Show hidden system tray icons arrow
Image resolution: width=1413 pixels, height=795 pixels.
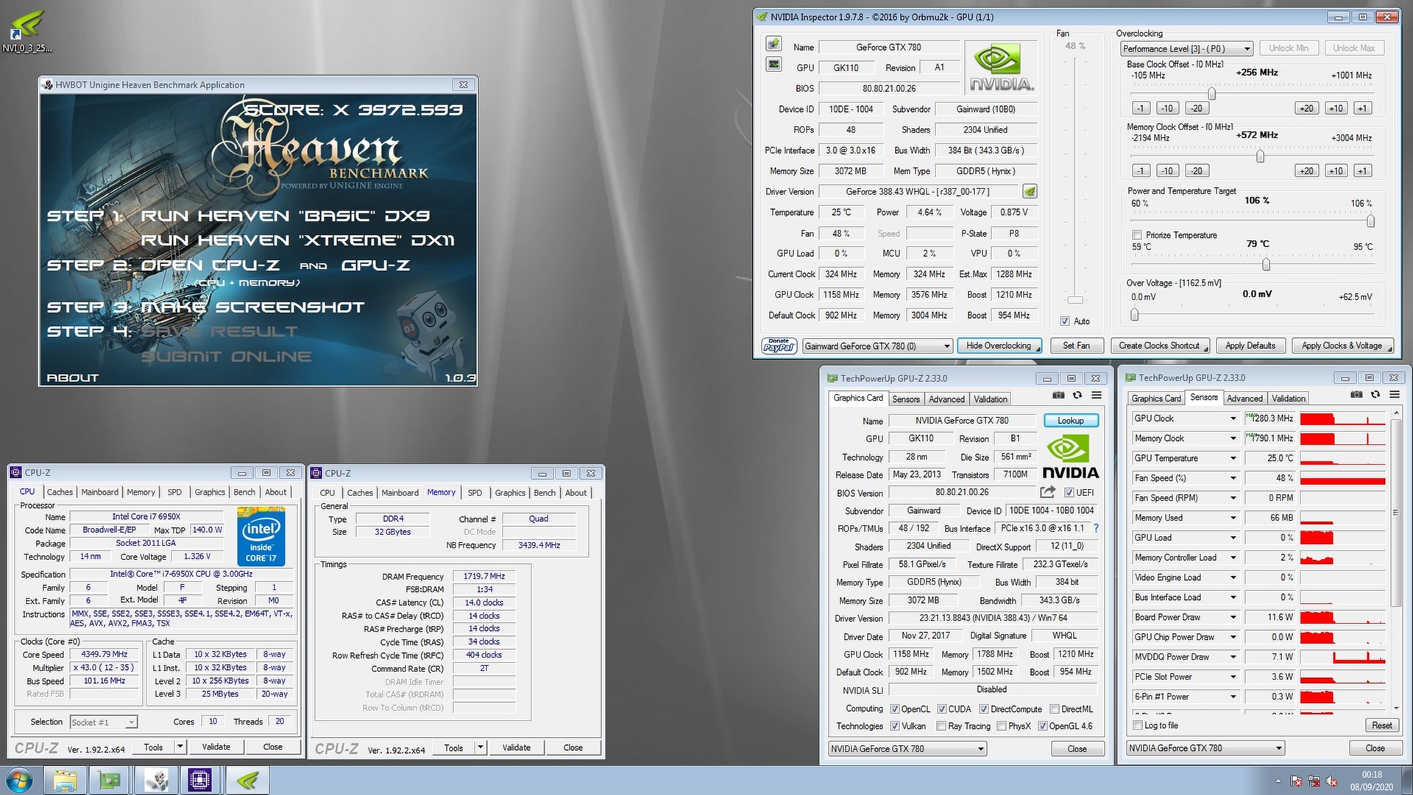(x=1278, y=781)
